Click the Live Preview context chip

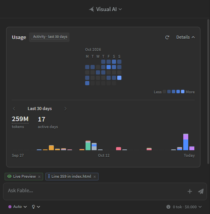(x=24, y=177)
